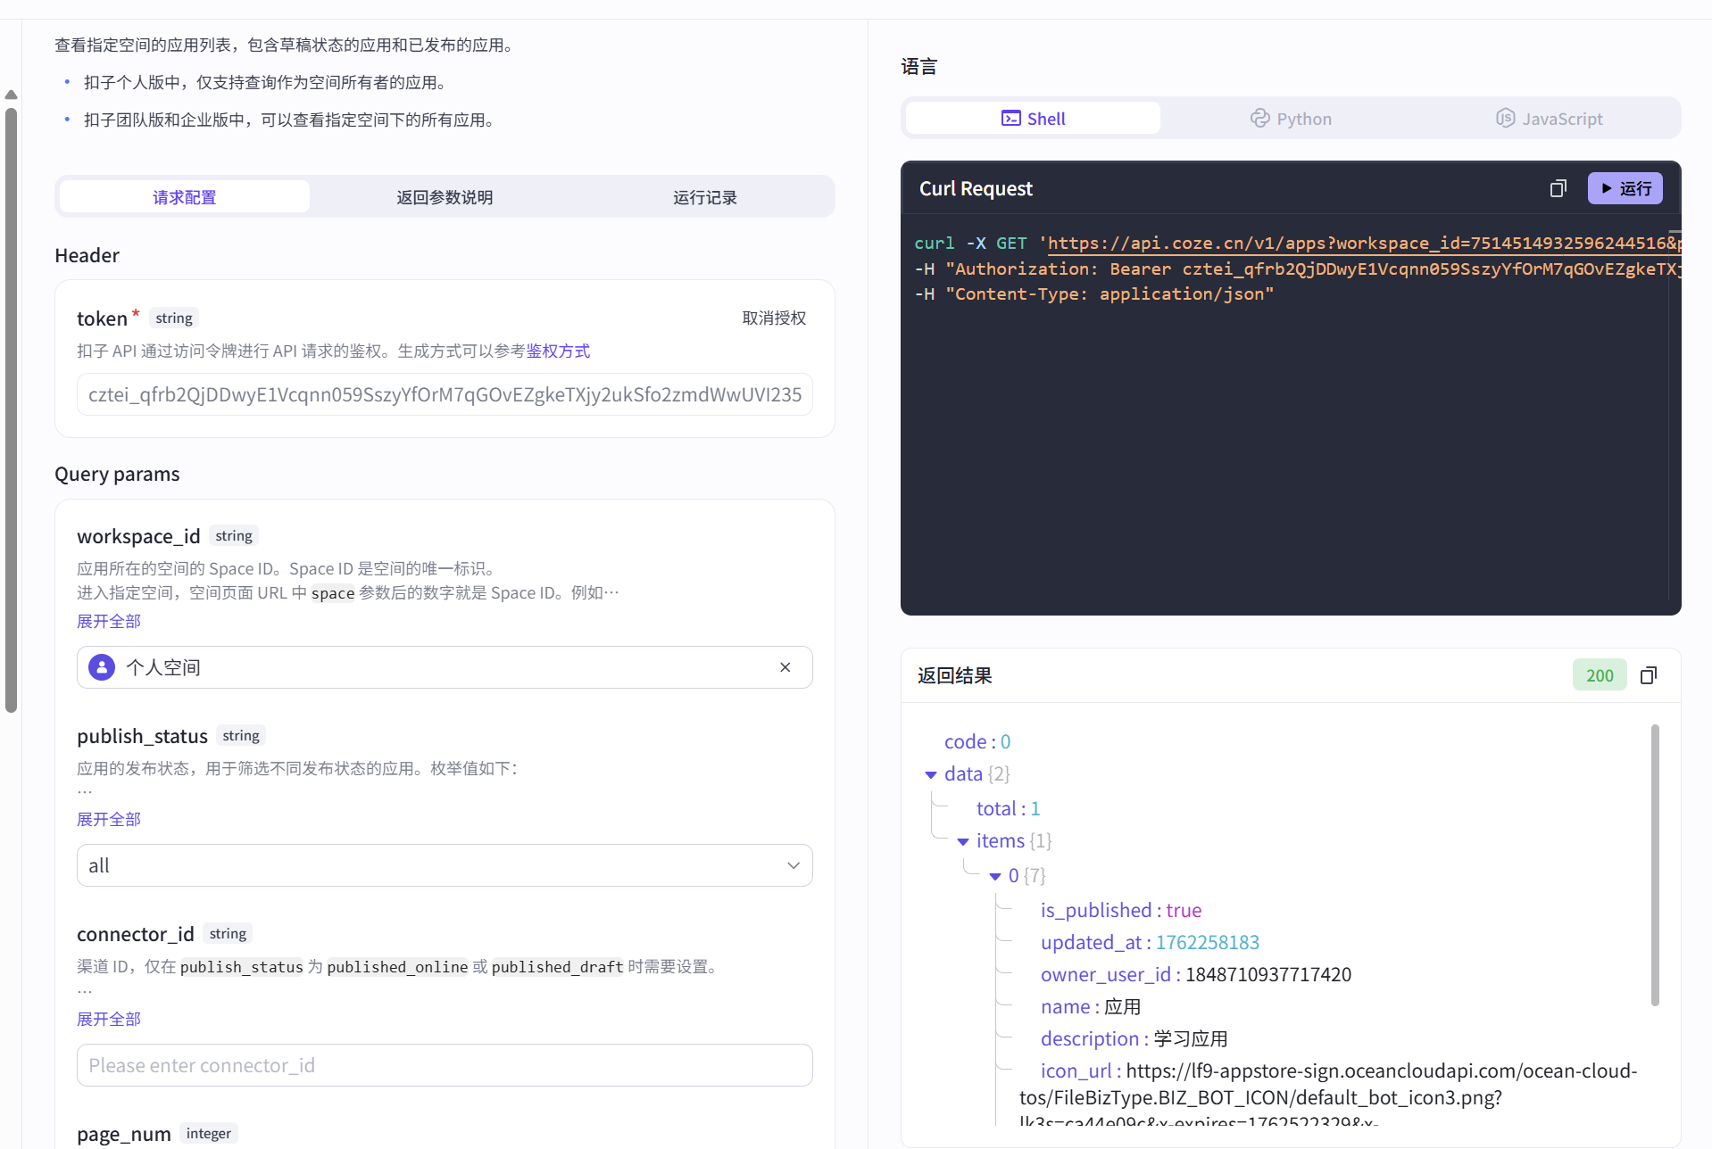Click the workspace_id parameter label
This screenshot has width=1712, height=1149.
[138, 536]
